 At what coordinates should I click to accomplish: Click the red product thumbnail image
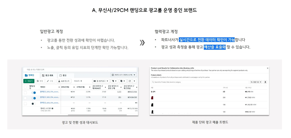pyautogui.click(x=152, y=98)
